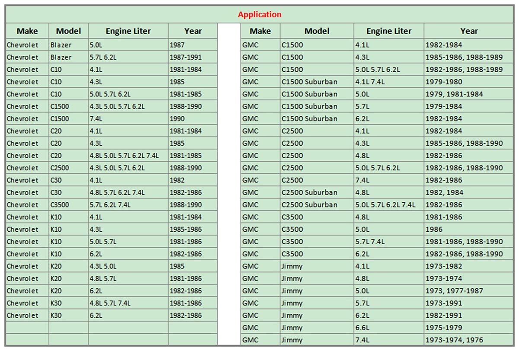The height and width of the screenshot is (351, 519).
Task: Select the Chevrolet C2500 model cell
Action: 68,168
